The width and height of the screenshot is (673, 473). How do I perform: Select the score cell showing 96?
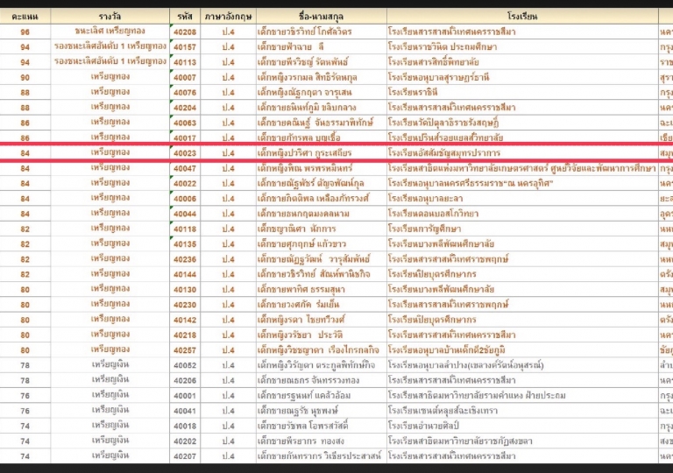click(25, 32)
